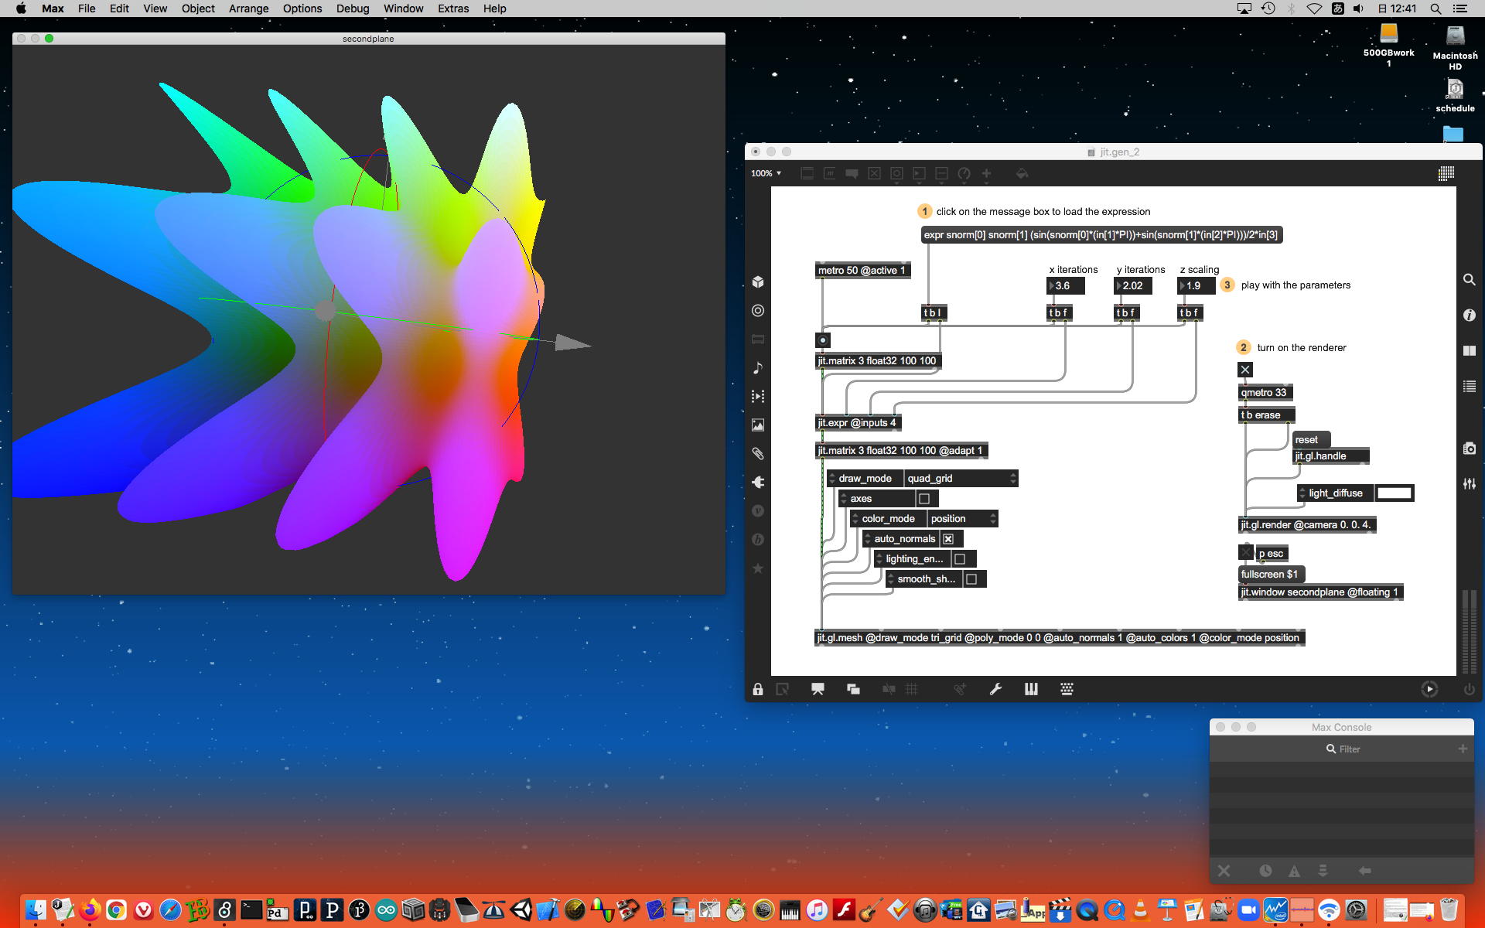This screenshot has height=928, width=1485.
Task: Click the light_diffuse white color swatch
Action: coord(1395,493)
